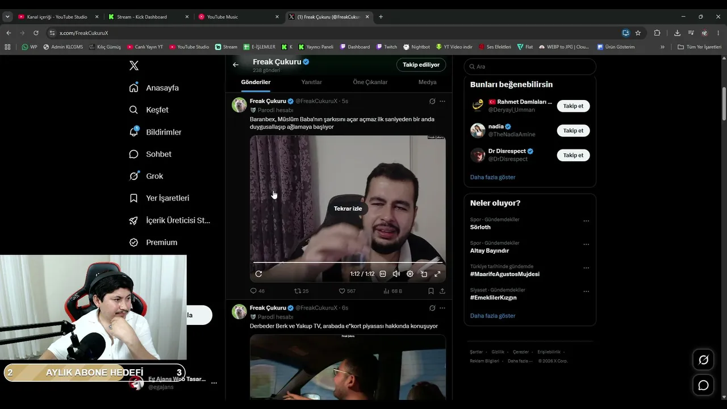
Task: Click 'Tekrar izle' on the video
Action: [x=348, y=208]
